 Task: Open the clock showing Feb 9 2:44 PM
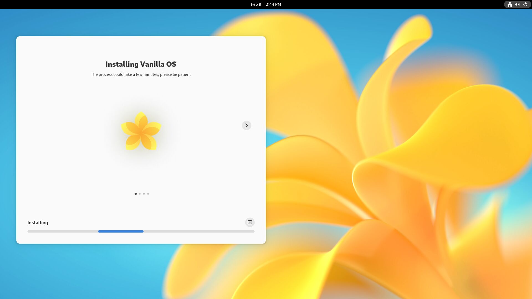tap(266, 4)
